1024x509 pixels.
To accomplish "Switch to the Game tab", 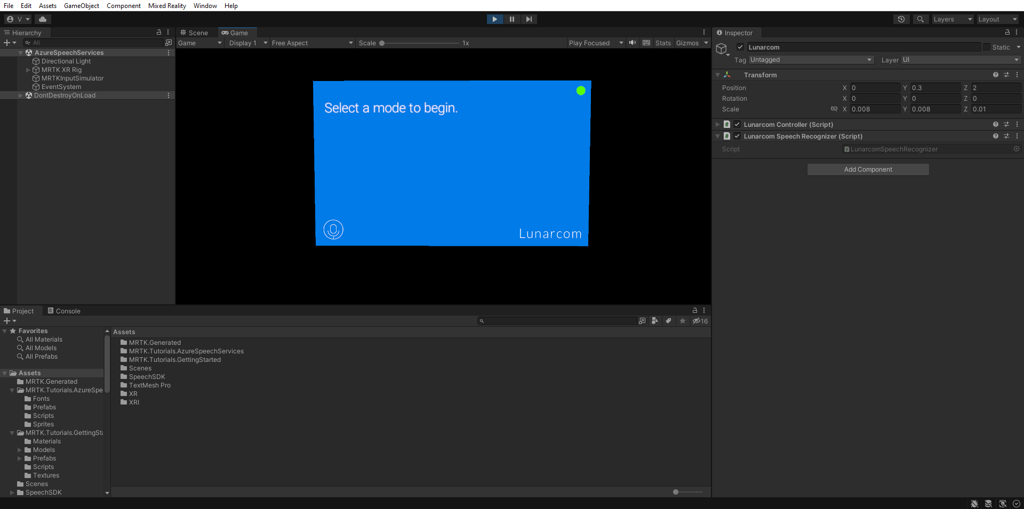I will coord(235,33).
